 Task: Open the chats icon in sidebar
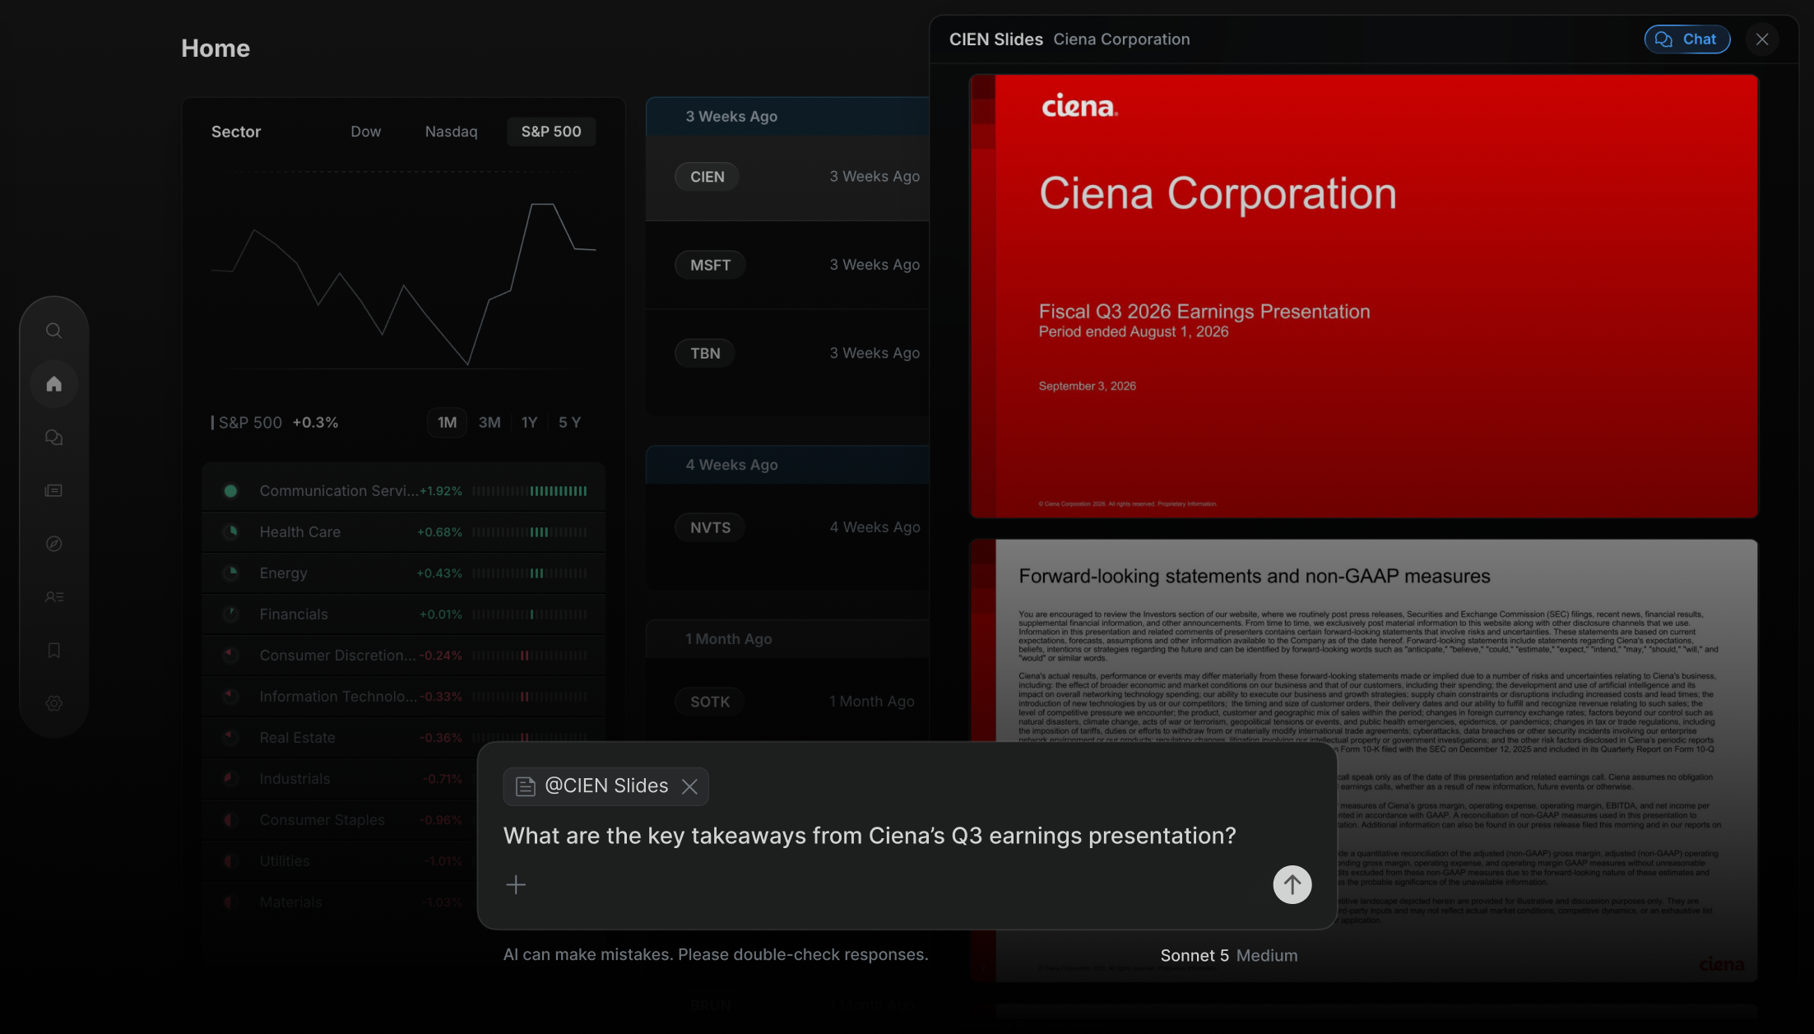53,438
